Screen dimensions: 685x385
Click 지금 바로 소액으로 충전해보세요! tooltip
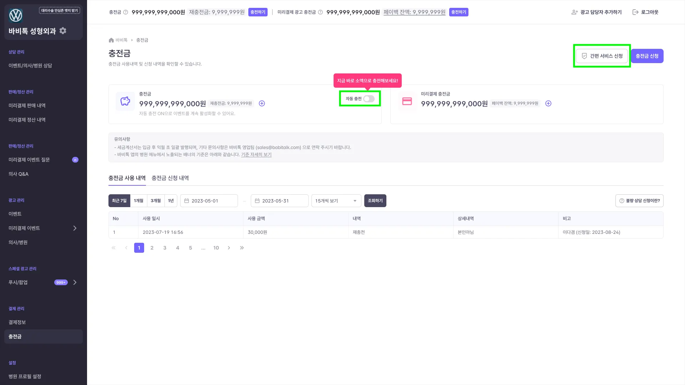368,81
